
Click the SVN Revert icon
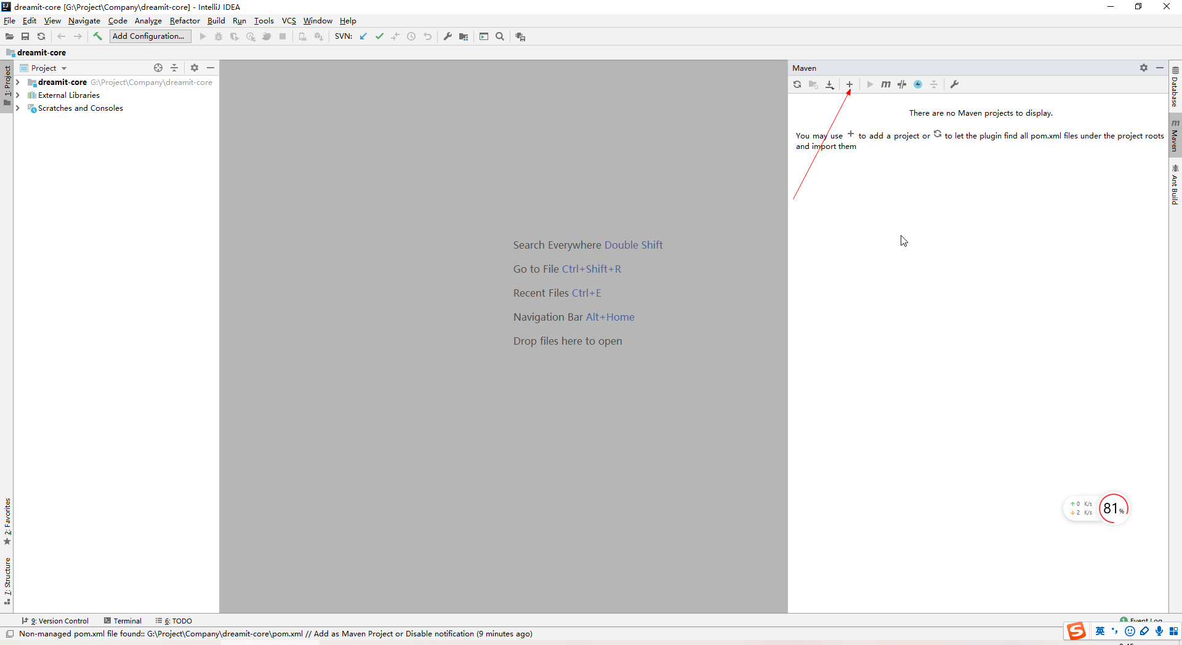[x=427, y=37]
